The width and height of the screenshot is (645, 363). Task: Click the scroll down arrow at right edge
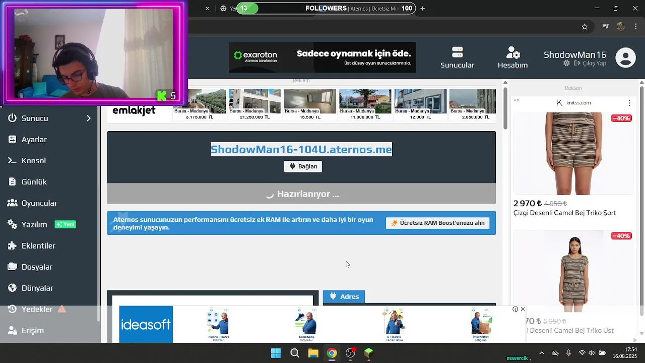coord(641,333)
